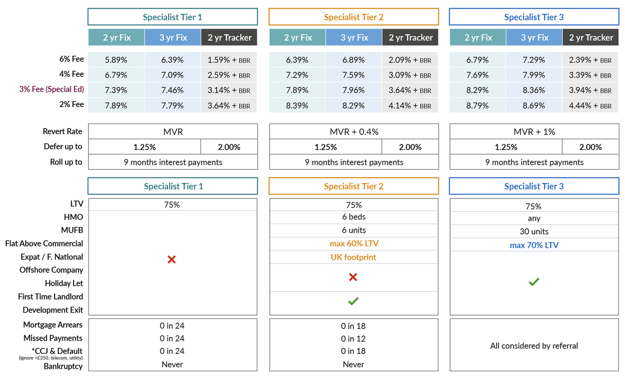Click the 3% Fee (Special Ed) row label
This screenshot has height=378, width=625.
pos(51,89)
